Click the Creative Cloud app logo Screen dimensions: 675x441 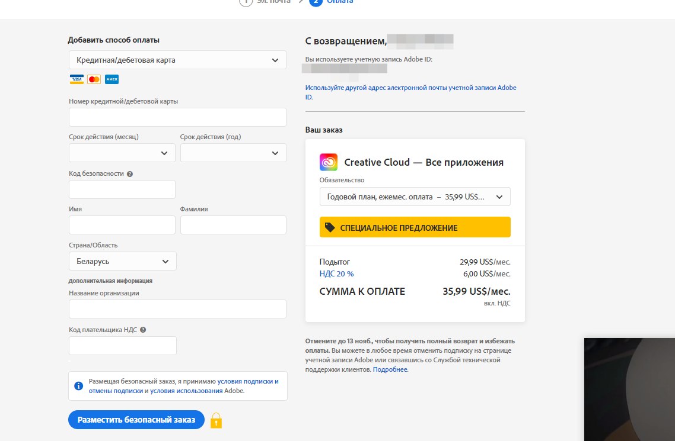[x=329, y=162]
